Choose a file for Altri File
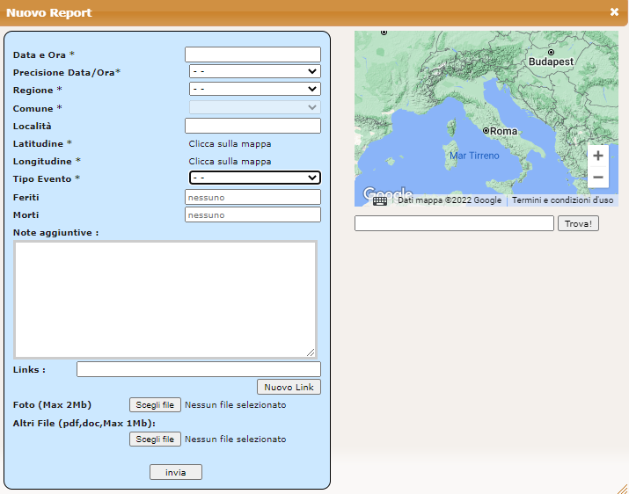 click(155, 439)
